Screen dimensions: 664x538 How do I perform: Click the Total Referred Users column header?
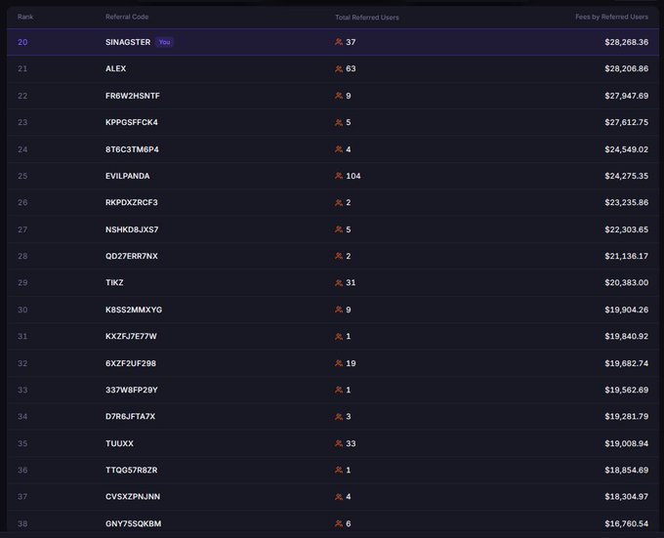point(367,18)
